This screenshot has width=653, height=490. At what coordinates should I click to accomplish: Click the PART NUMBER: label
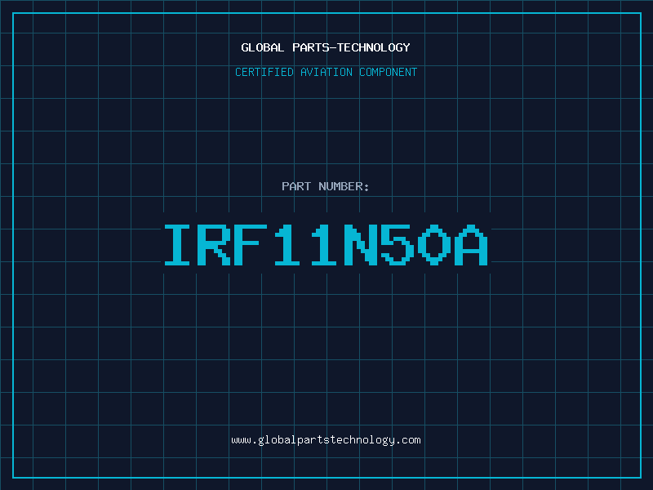coord(326,186)
